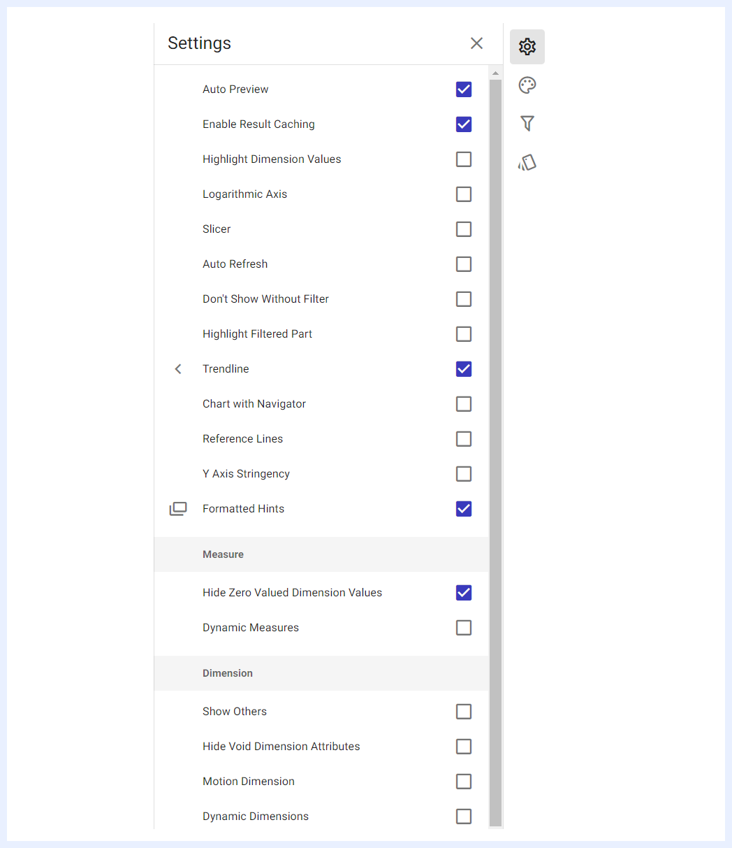
Task: Disable Enable Result Caching checkbox
Action: pos(464,124)
